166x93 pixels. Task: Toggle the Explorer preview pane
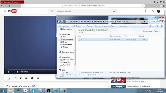click(x=157, y=26)
